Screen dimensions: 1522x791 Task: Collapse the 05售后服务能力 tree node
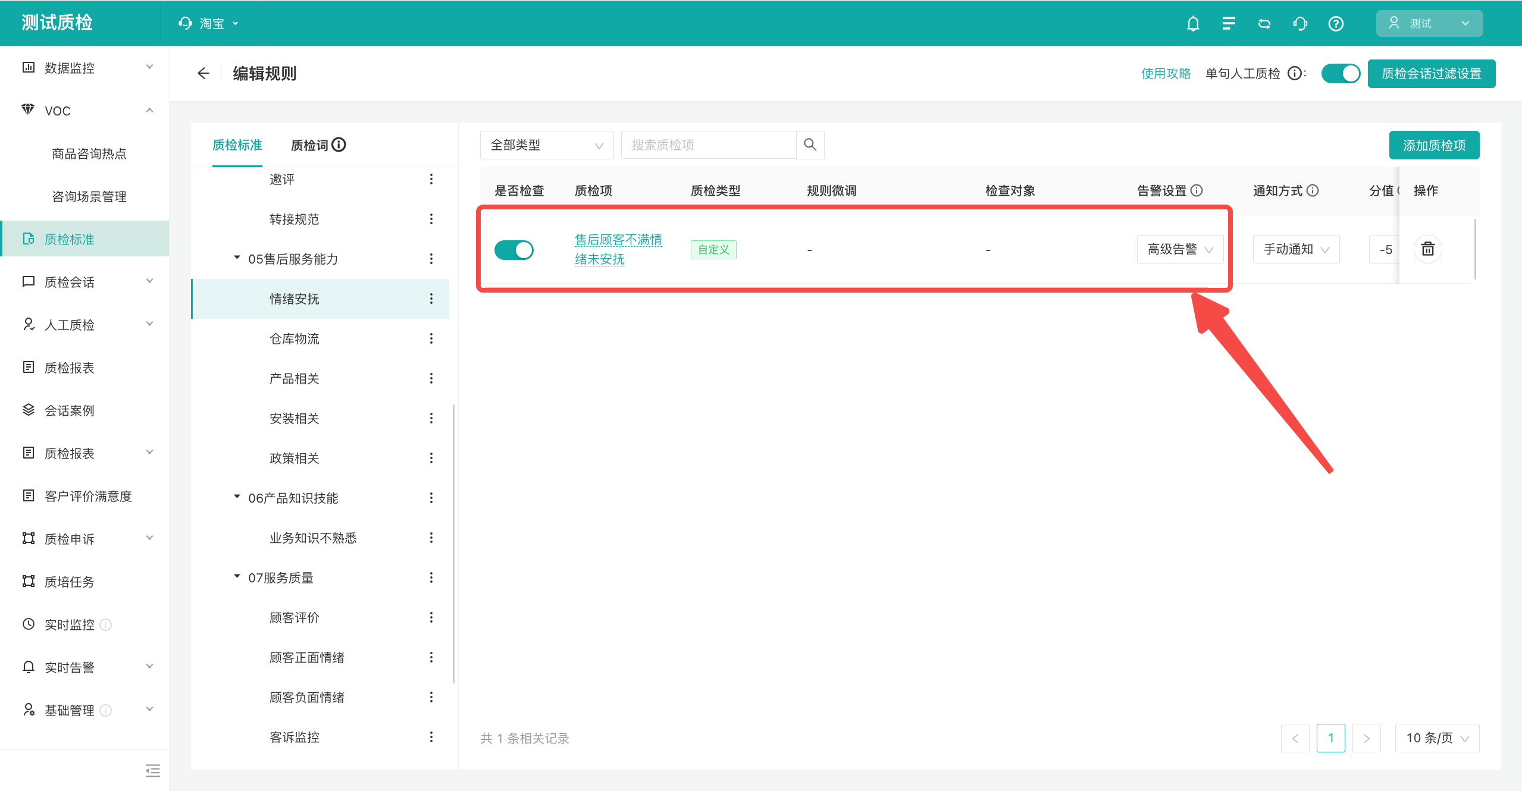(x=237, y=258)
